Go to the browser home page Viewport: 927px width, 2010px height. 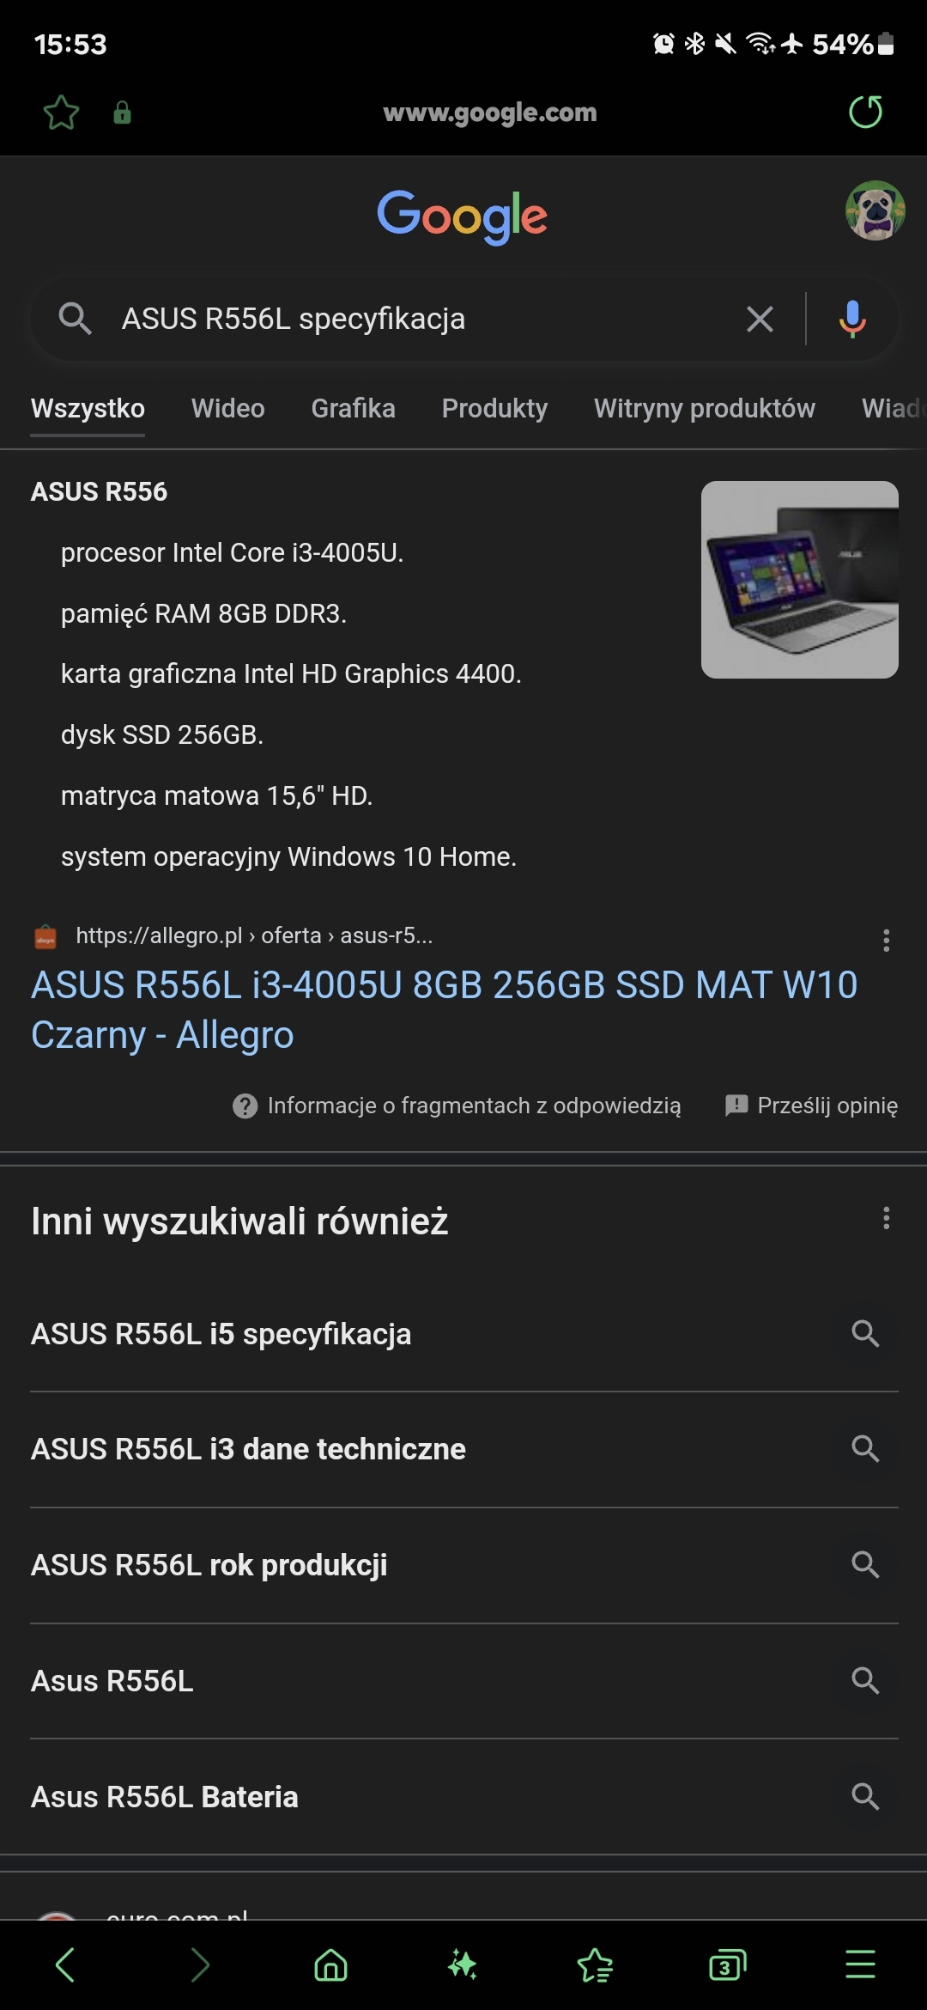(x=330, y=1964)
